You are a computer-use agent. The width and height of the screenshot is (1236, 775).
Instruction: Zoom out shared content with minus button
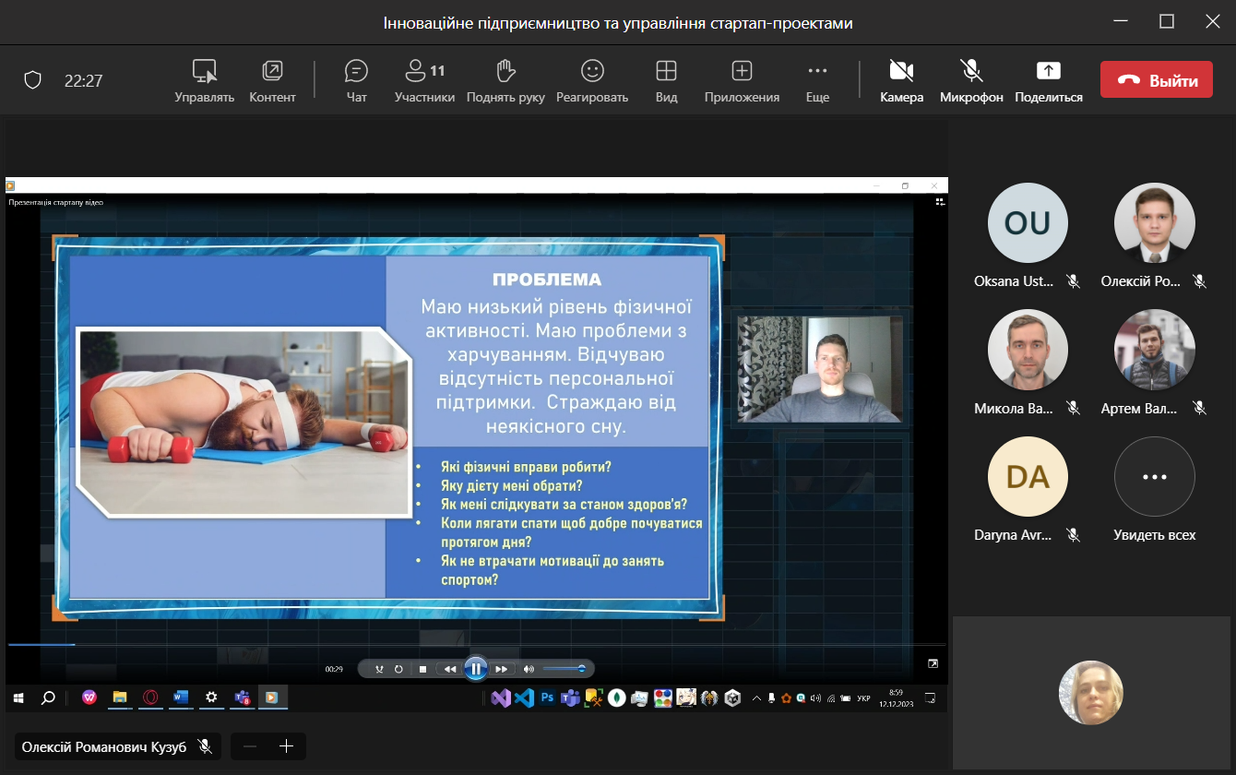click(x=250, y=746)
